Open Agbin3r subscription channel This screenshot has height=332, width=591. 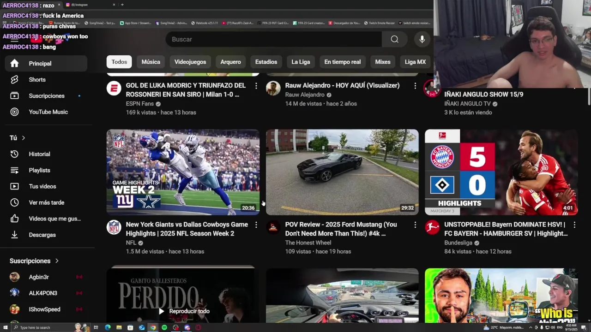46,277
